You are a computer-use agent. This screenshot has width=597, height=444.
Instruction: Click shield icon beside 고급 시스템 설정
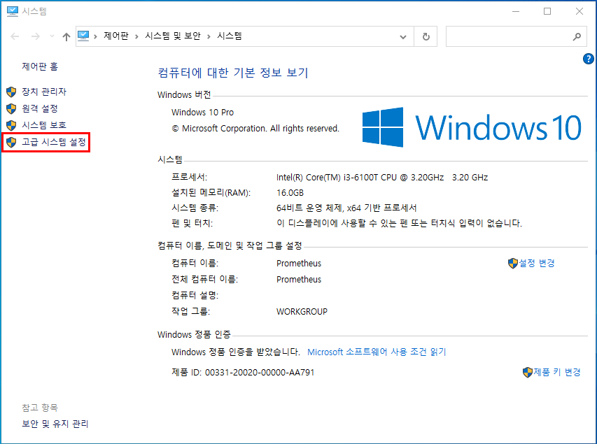(x=11, y=142)
